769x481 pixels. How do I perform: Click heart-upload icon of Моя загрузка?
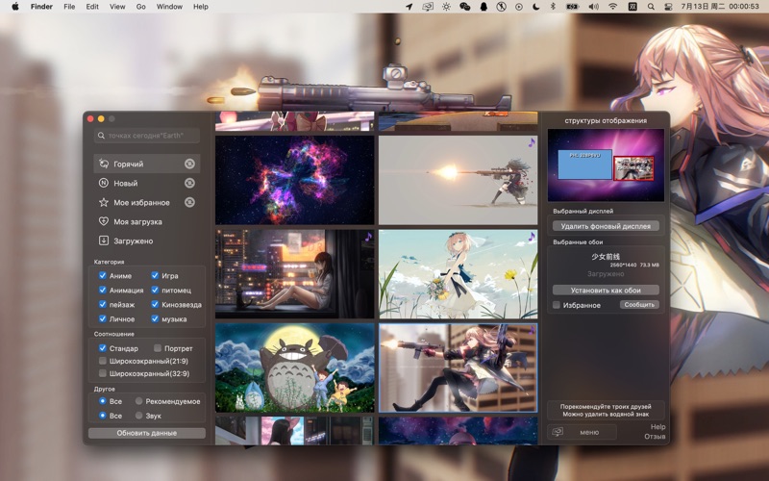click(x=104, y=221)
